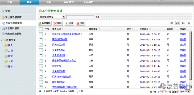The width and height of the screenshot is (194, 95).
Task: Click the red X 删除 icon
Action: (55, 23)
